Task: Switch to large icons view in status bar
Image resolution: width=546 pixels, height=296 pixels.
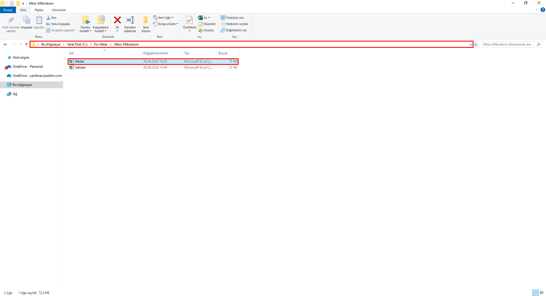Action: (542, 293)
